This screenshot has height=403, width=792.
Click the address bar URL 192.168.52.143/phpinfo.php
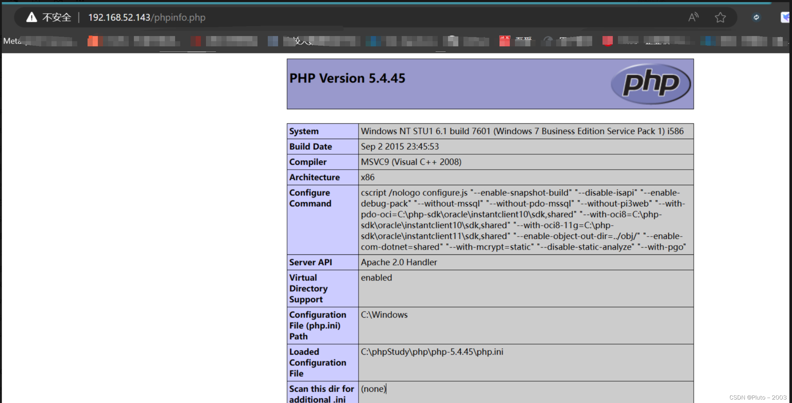[147, 18]
